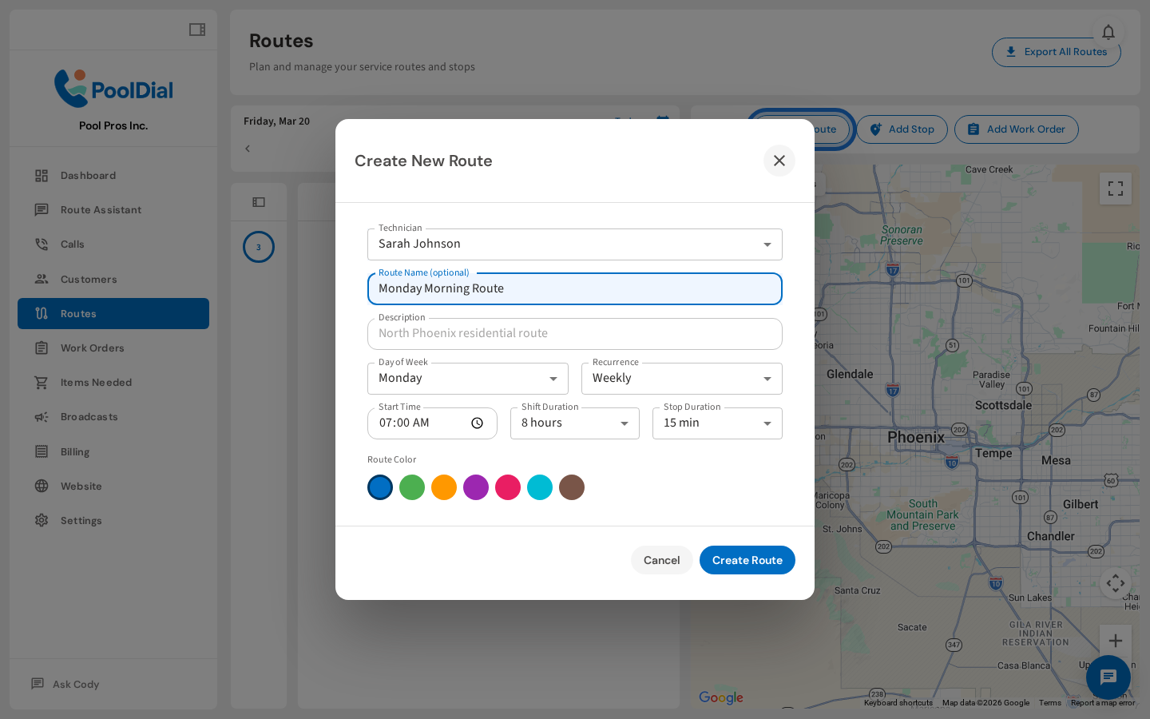The width and height of the screenshot is (1150, 719).
Task: Cancel the new route dialog
Action: [x=661, y=560]
